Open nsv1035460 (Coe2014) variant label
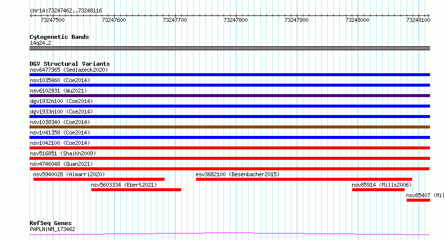This screenshot has height=240, width=444. 60,80
